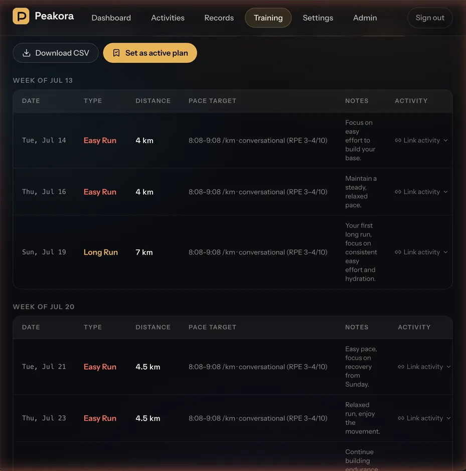The width and height of the screenshot is (466, 471).
Task: Click the Peakora logo icon
Action: click(x=21, y=16)
